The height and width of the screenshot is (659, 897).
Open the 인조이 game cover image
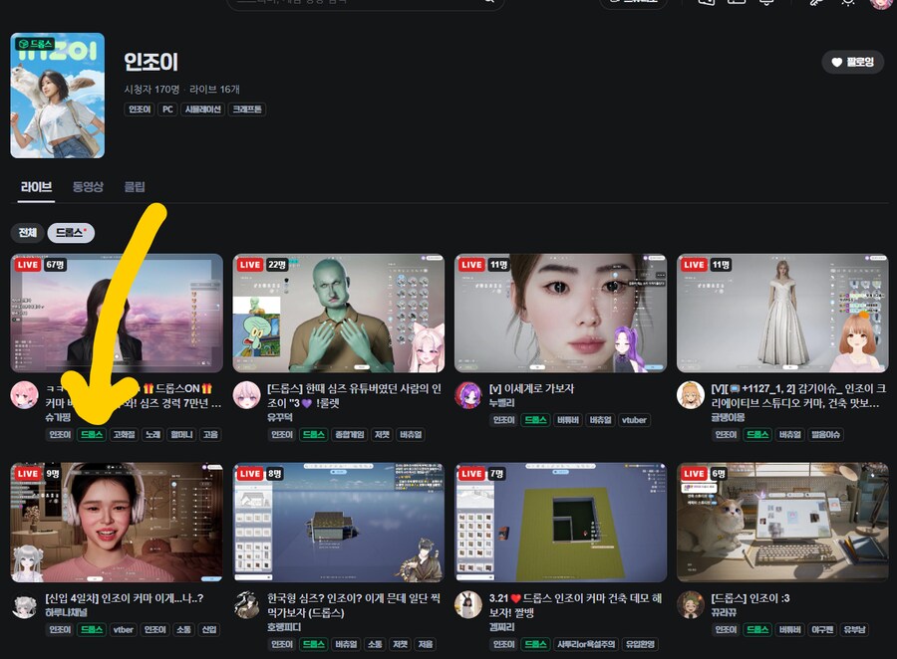coord(58,96)
